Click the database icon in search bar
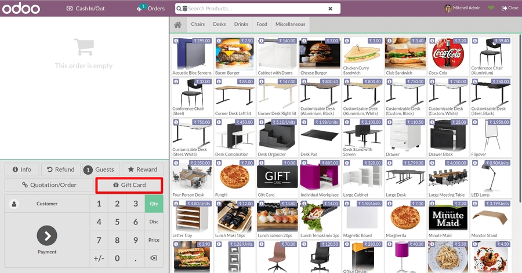Viewport: 522px width, 273px height. [x=184, y=8]
